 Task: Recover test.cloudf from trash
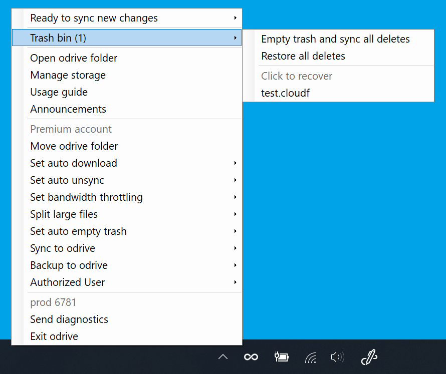(x=338, y=93)
